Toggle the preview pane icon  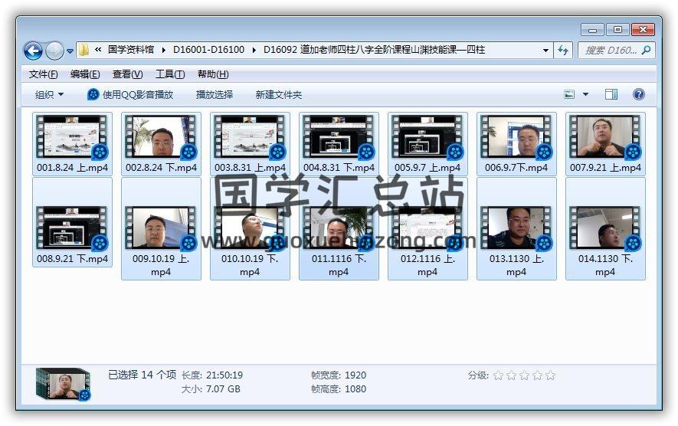611,94
